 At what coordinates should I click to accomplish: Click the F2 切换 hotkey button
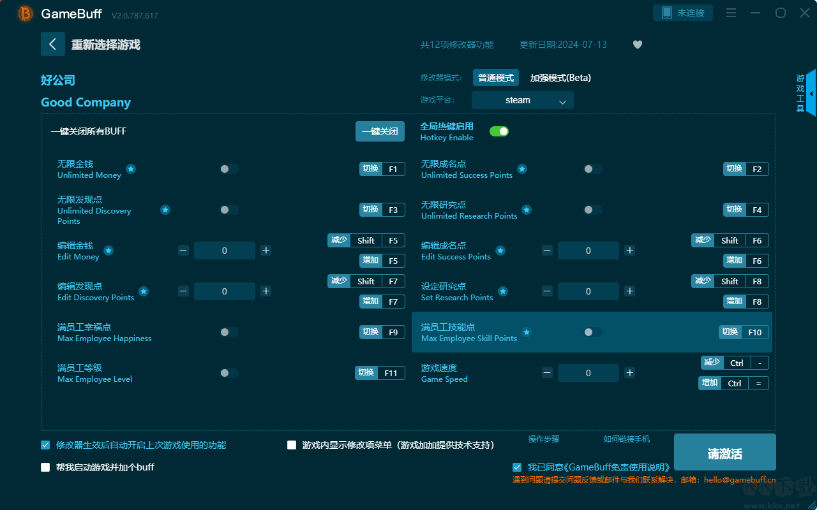(746, 169)
